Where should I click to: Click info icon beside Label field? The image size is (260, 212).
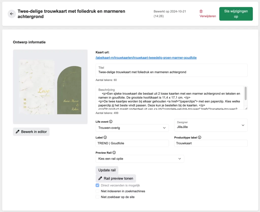tap(105, 137)
